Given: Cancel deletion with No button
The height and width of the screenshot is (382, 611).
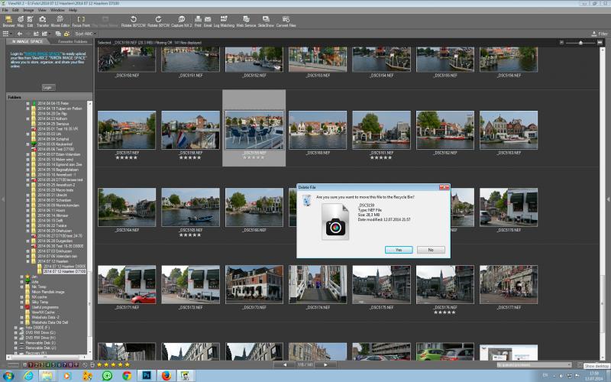Looking at the screenshot, I should [x=431, y=250].
